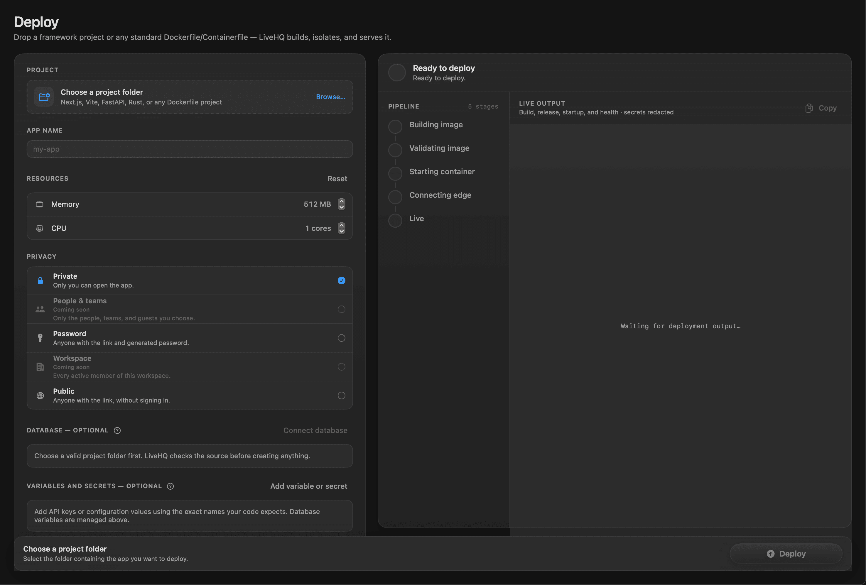The width and height of the screenshot is (866, 585).
Task: Click the '1 cores' CPU value
Action: [318, 228]
